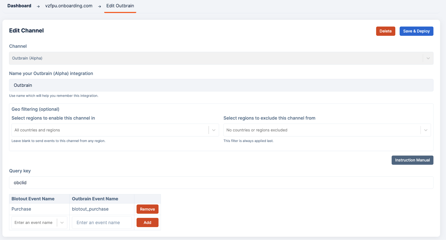
Task: Expand exclude-regions dropdown chevron
Action: point(426,130)
